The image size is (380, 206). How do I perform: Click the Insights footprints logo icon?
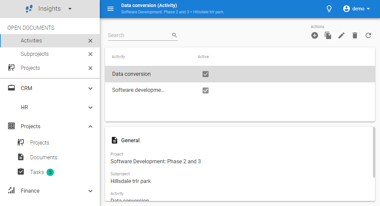pyautogui.click(x=29, y=9)
